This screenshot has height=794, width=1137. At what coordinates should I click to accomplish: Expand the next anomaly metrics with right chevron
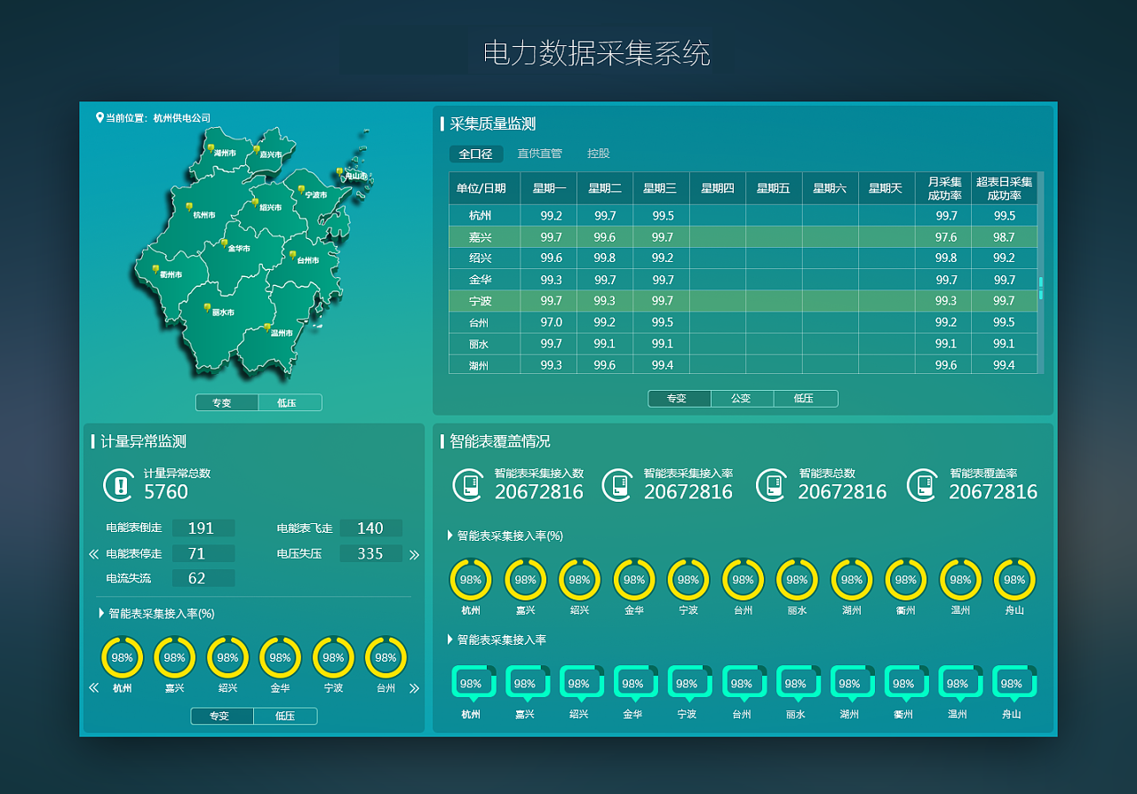coord(414,555)
